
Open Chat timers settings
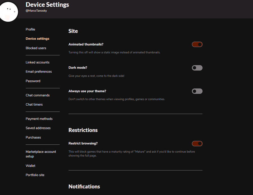(34, 105)
